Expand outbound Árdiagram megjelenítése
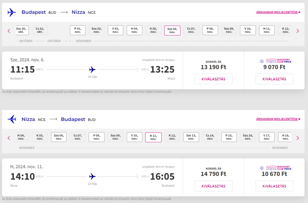This screenshot has height=203, width=308. click(x=278, y=12)
